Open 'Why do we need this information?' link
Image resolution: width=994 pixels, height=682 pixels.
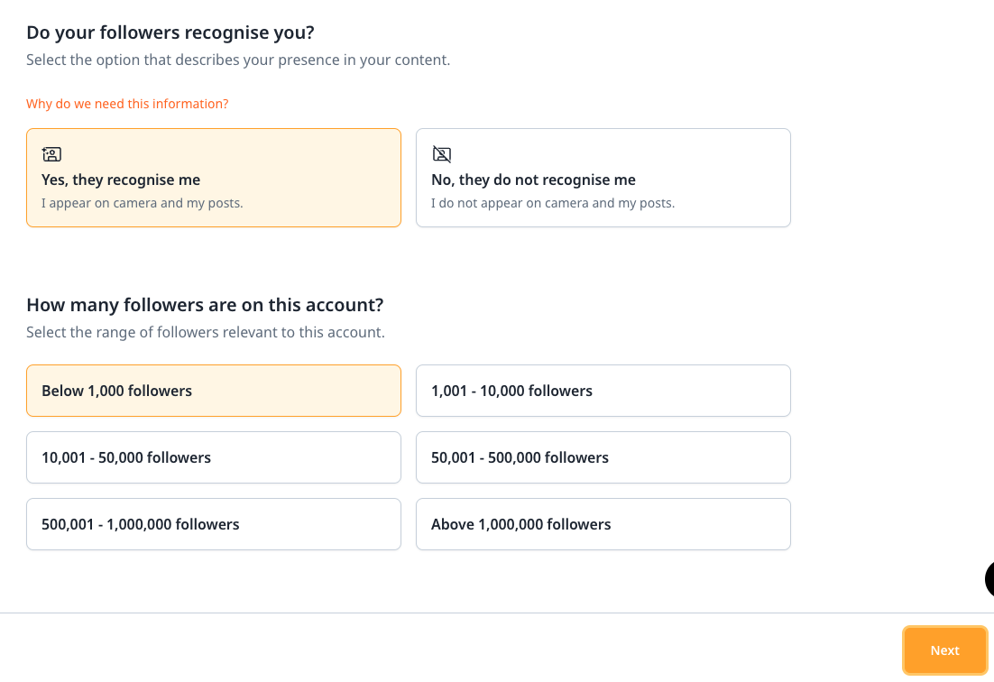pos(127,104)
